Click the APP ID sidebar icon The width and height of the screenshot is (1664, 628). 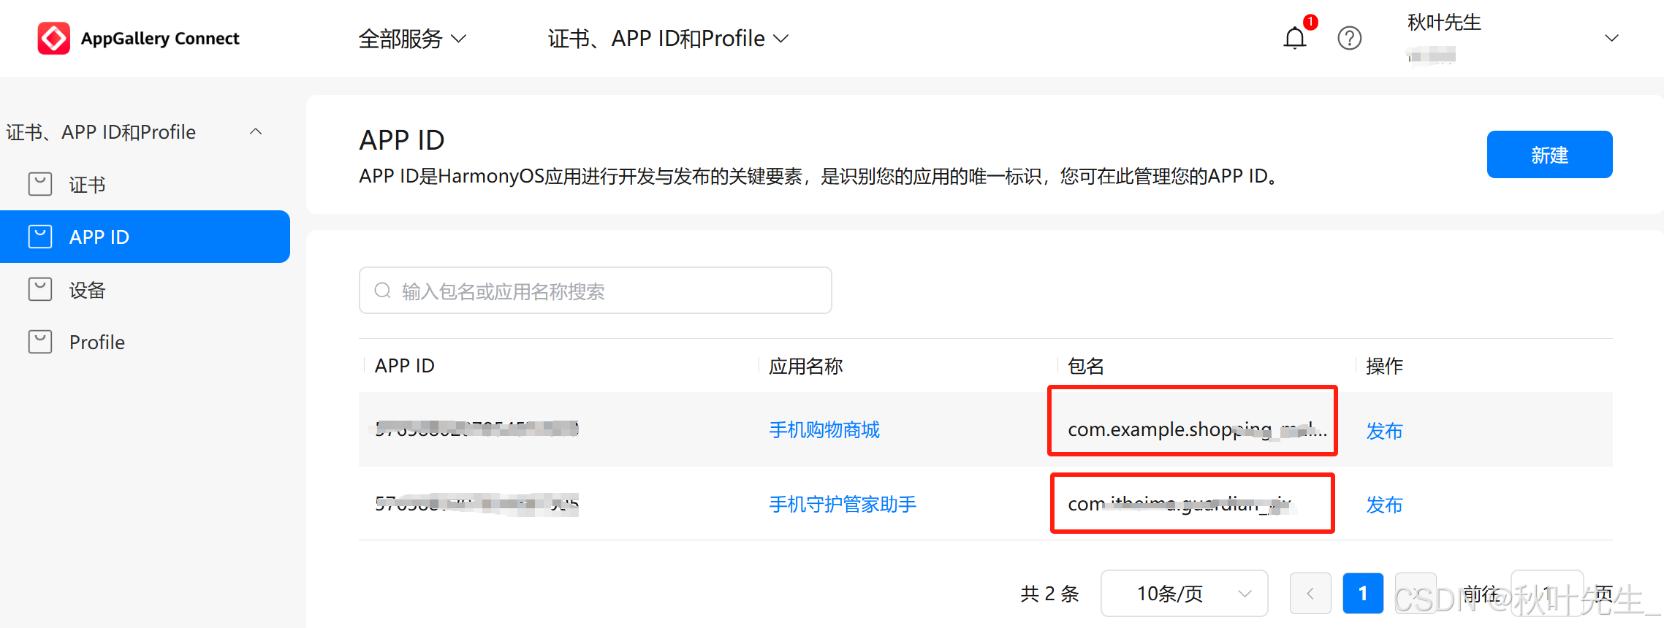(40, 237)
